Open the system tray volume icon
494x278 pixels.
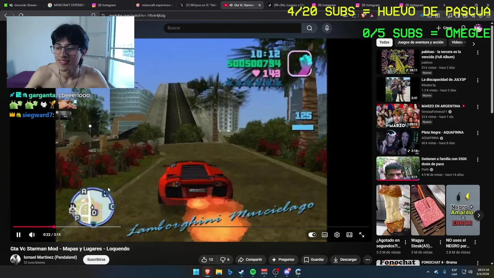(470, 272)
